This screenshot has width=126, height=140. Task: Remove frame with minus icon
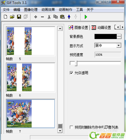click(42, 17)
